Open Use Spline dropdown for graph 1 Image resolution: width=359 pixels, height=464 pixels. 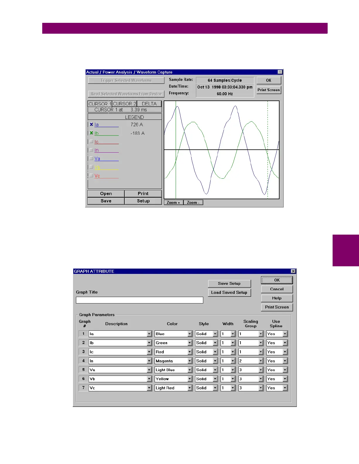(x=285, y=334)
